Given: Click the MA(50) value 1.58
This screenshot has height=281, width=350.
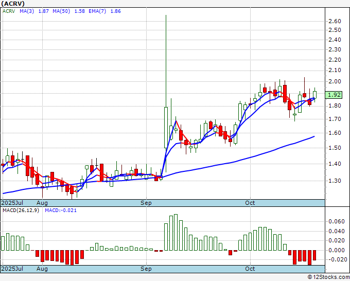Looking at the screenshot, I should point(79,11).
